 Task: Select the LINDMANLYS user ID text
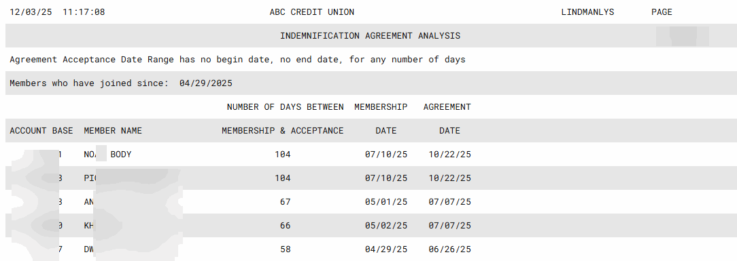coord(587,12)
